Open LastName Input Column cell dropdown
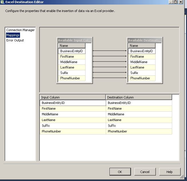 pyautogui.click(x=73, y=120)
